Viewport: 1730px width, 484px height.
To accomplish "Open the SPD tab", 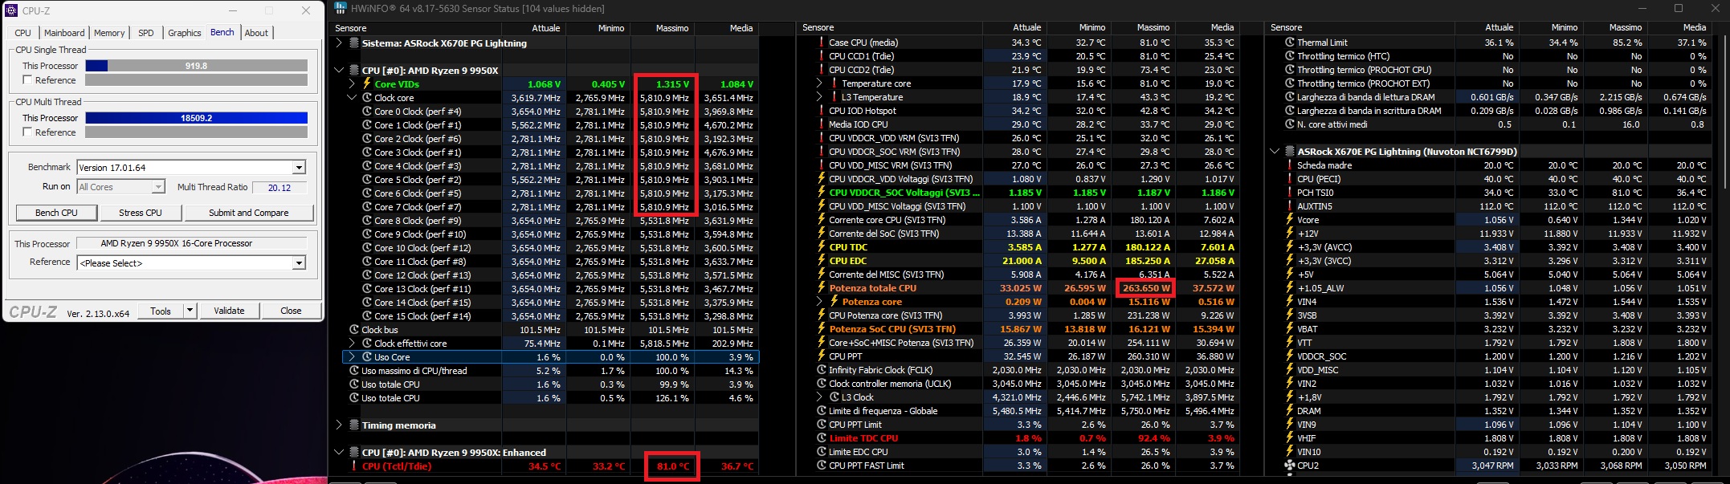I will point(146,33).
